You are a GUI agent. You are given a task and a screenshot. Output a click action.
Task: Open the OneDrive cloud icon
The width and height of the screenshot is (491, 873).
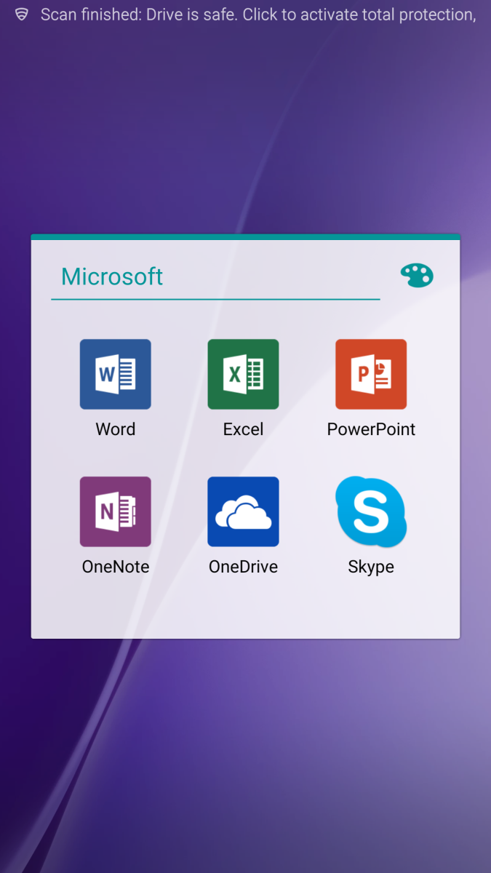[x=243, y=511]
